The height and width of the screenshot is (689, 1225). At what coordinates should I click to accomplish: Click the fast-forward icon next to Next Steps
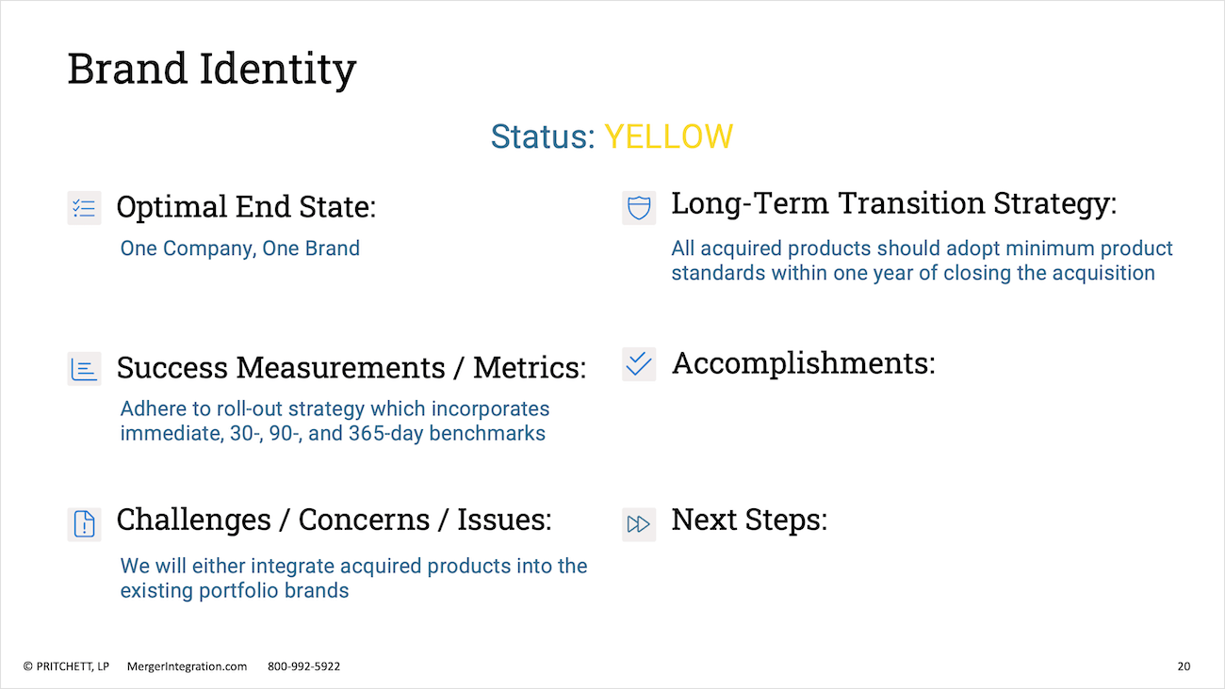click(x=639, y=523)
